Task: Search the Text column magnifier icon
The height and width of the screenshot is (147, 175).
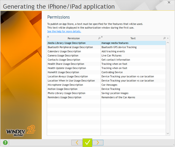Action: (x=164, y=38)
